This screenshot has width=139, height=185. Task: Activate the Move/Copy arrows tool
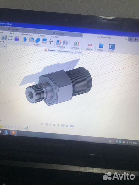pos(51,41)
